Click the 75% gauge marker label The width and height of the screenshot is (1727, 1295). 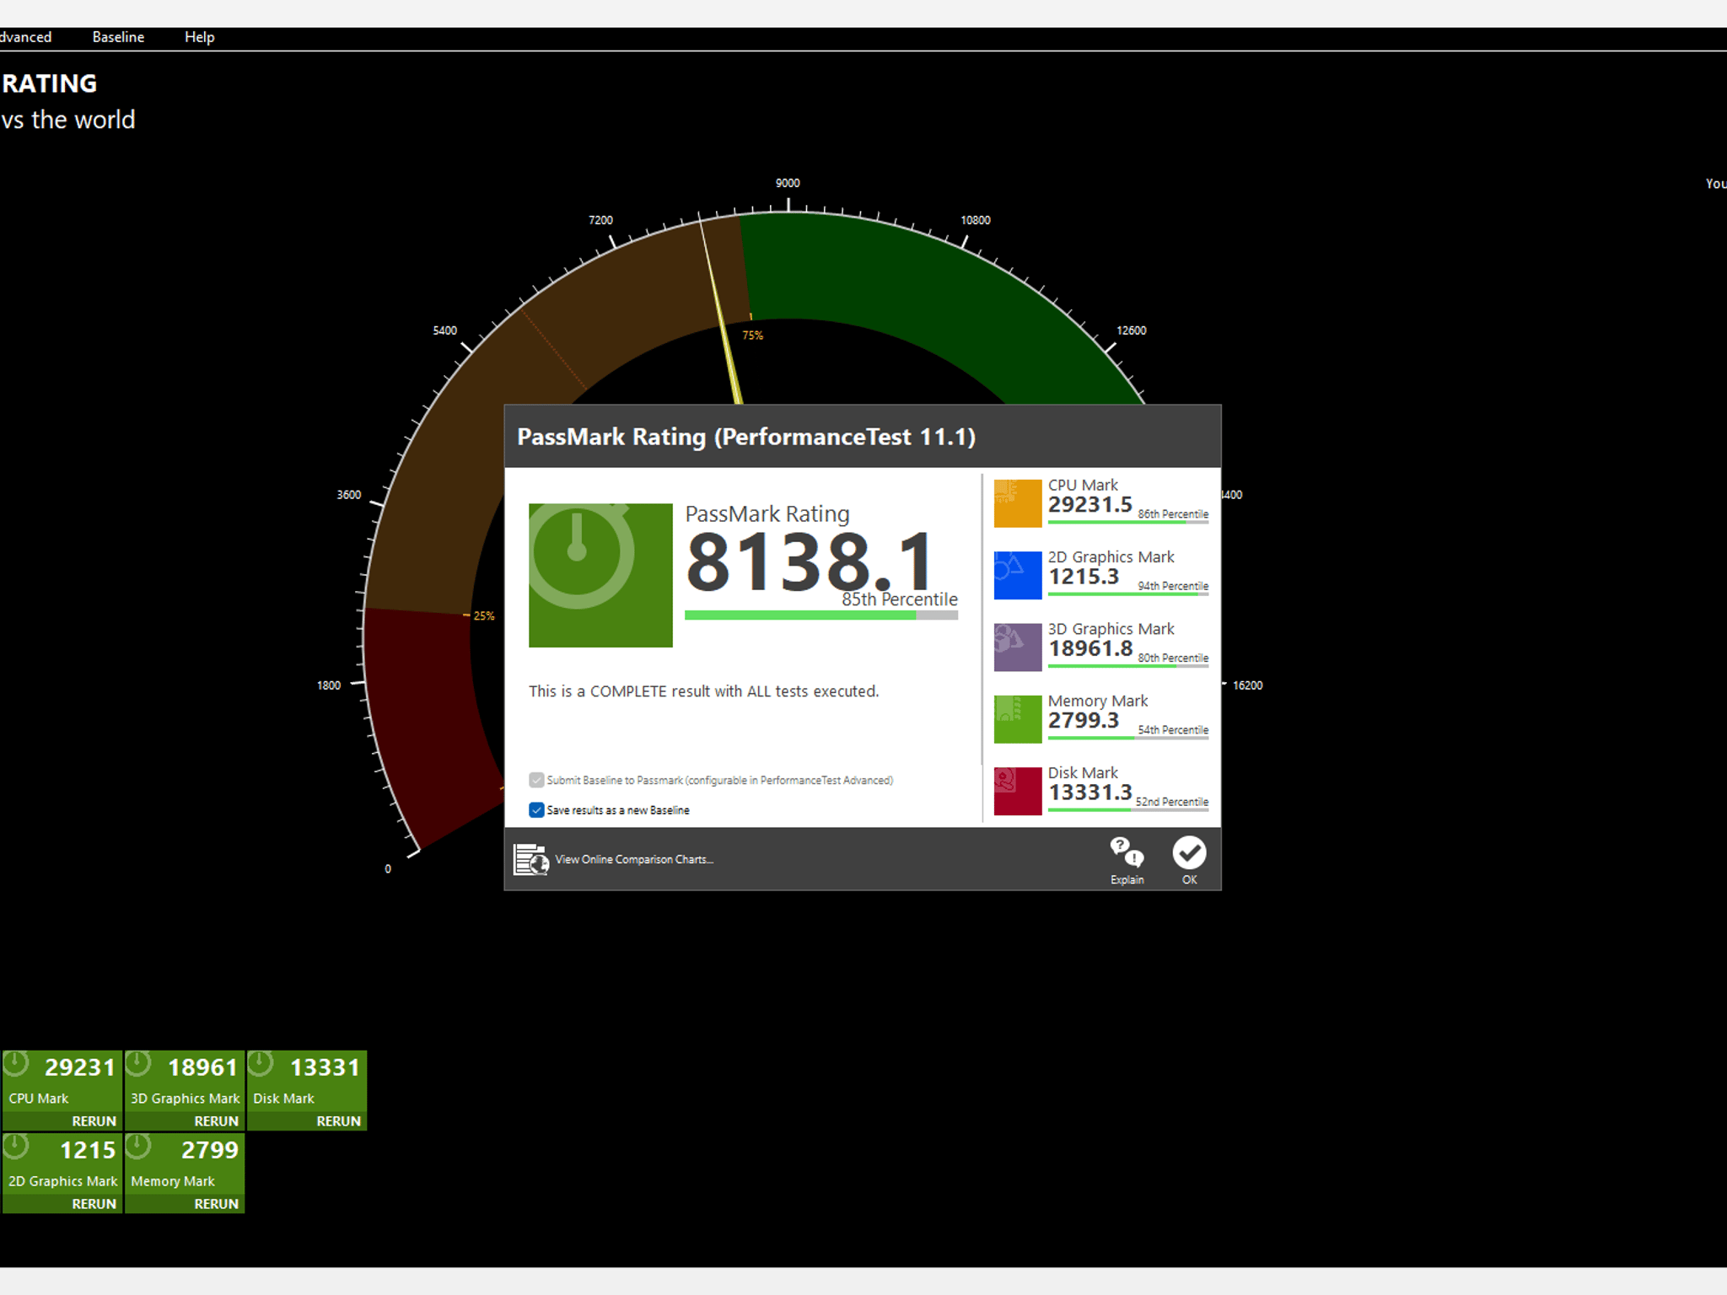point(753,336)
